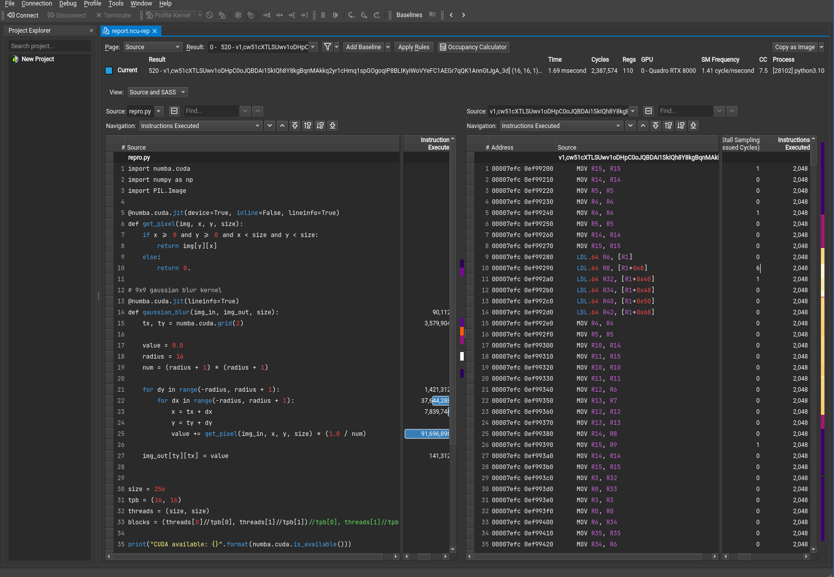Open the Page dropdown showing Source
The width and height of the screenshot is (834, 577).
pyautogui.click(x=153, y=47)
